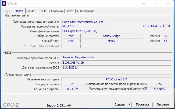
Task: Click the Версия 2.05.1.x64 text
Action: click(59, 105)
